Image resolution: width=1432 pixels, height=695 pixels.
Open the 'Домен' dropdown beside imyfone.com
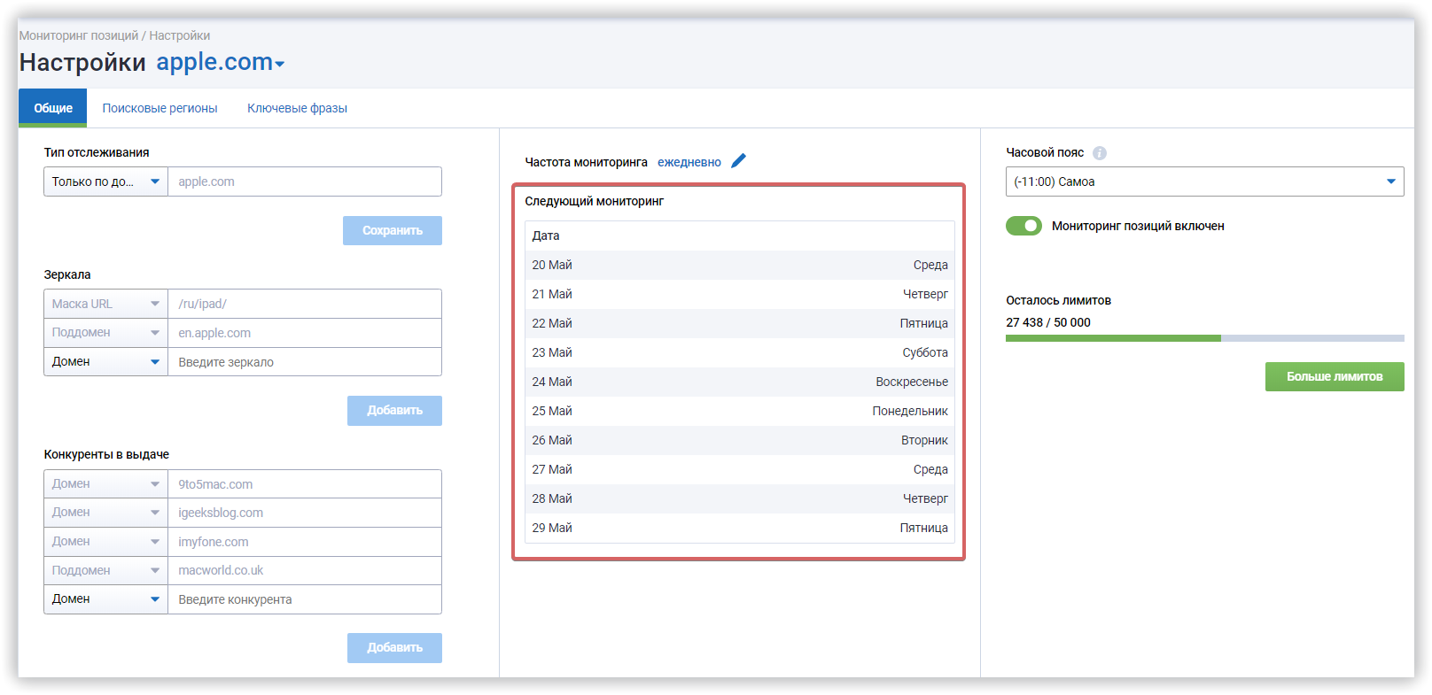[105, 542]
